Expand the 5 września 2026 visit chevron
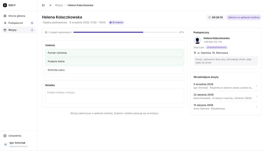The image size is (266, 151). pyautogui.click(x=257, y=86)
